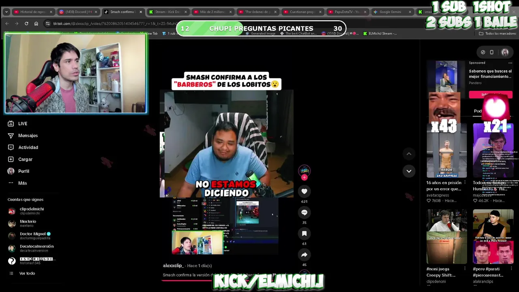Open the '16 años en prisión' video thumbnail
The width and height of the screenshot is (519, 292).
pos(446,150)
